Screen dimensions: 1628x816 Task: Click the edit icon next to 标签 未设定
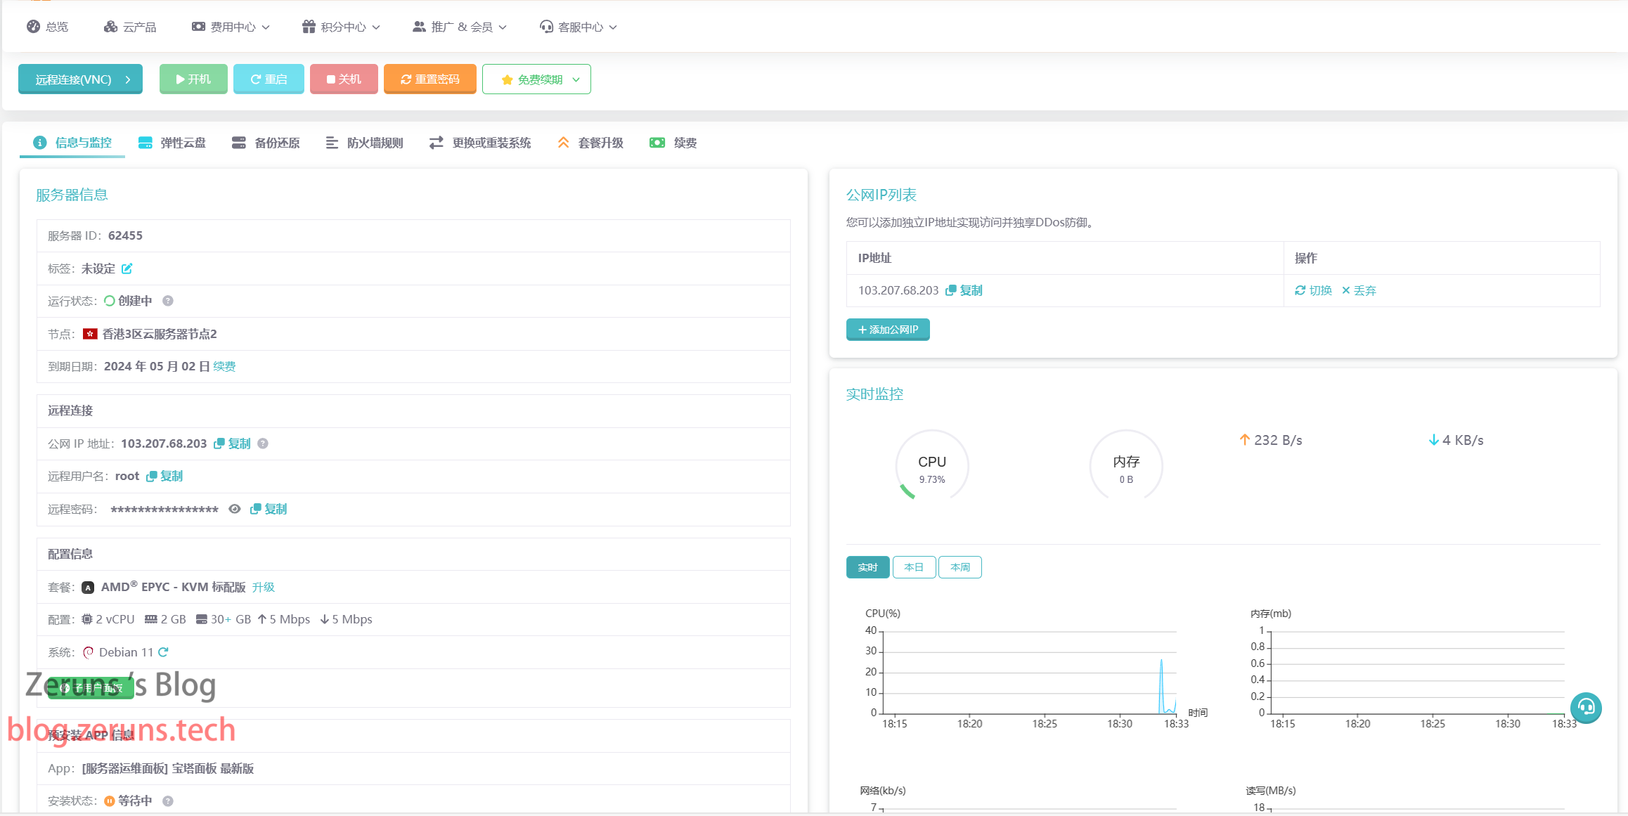(x=127, y=268)
